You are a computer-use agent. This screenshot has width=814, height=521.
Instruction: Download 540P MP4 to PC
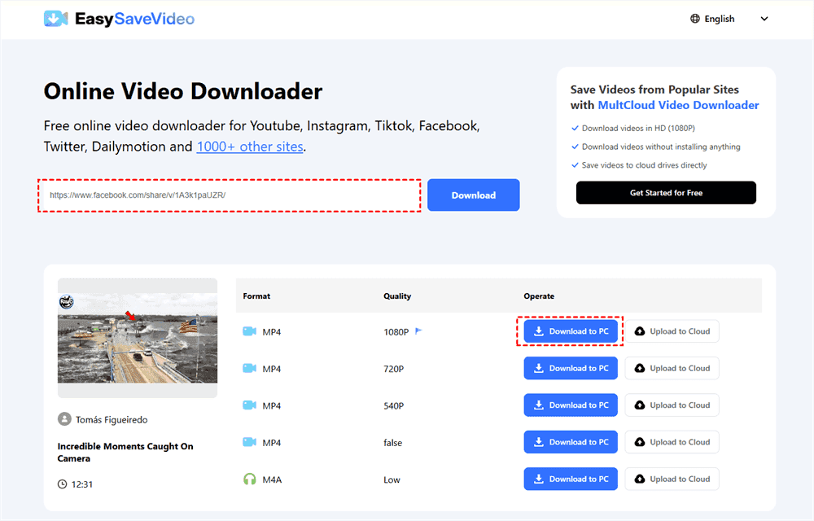point(571,405)
